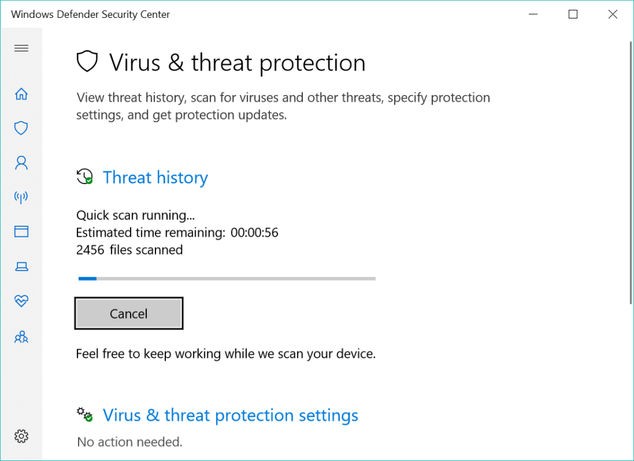Go to the Home sidebar icon
This screenshot has height=461, width=634.
click(22, 94)
